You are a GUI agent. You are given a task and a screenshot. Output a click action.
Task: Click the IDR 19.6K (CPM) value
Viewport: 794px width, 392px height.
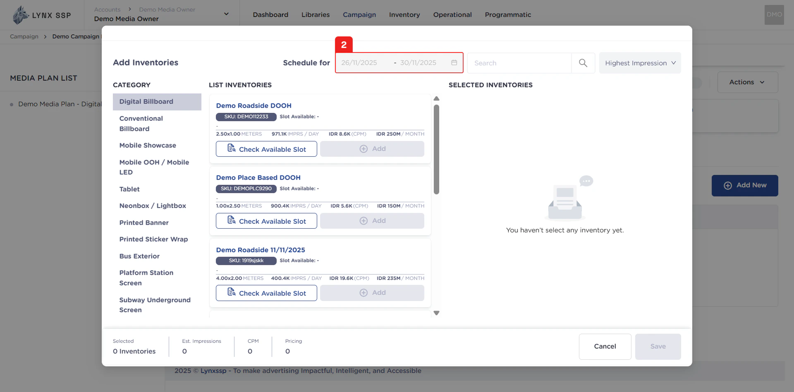(349, 278)
